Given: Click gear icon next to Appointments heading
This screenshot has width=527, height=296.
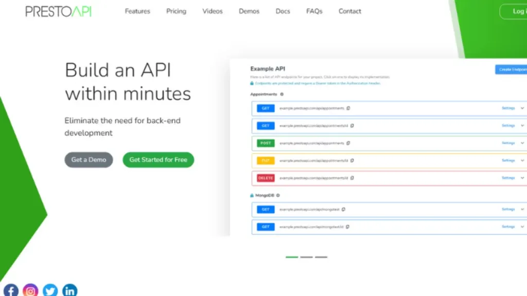Looking at the screenshot, I should coord(282,95).
